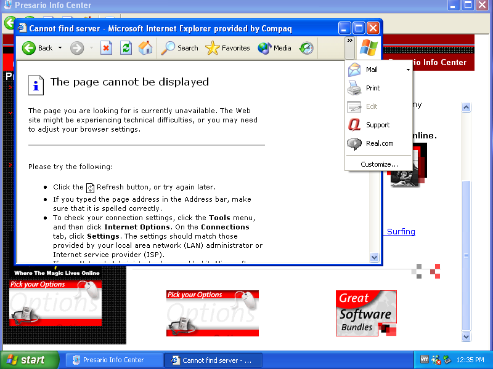
Task: Go Back in Internet Explorer toolbar
Action: pos(38,48)
